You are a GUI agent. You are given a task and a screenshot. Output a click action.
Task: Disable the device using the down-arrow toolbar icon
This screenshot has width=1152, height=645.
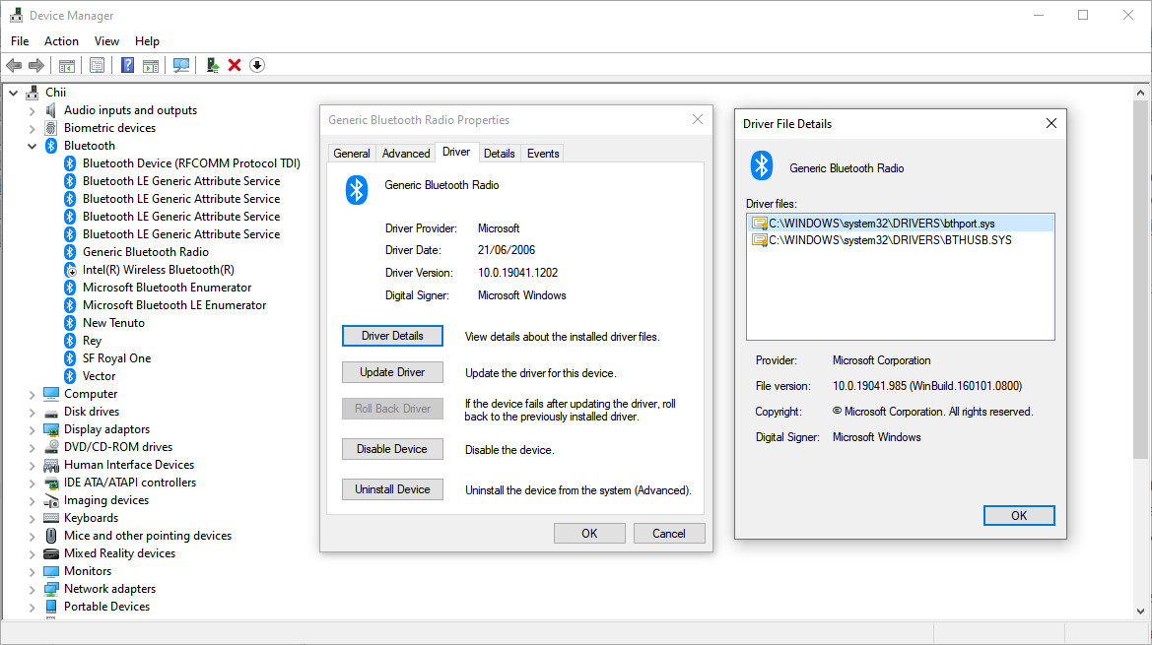[x=257, y=65]
